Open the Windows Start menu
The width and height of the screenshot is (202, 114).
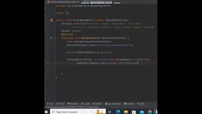tap(46, 112)
